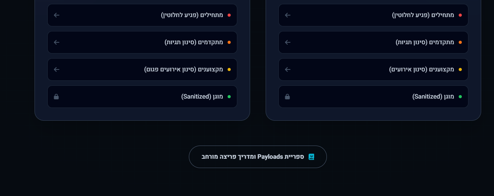The image size is (494, 196).
Task: Select מתחילים (פגיע לחלוטין) label in left card
Action: pyautogui.click(x=192, y=15)
